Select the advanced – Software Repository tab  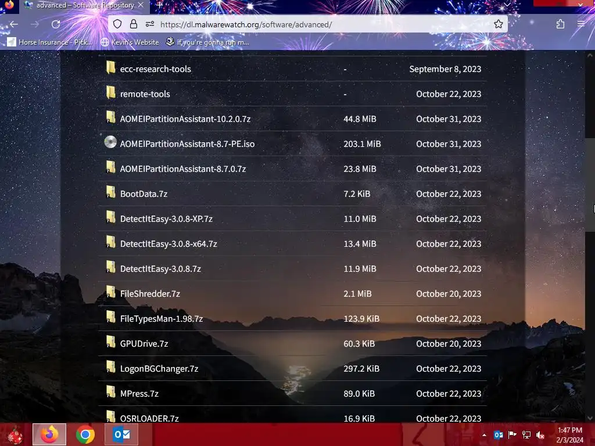(84, 5)
